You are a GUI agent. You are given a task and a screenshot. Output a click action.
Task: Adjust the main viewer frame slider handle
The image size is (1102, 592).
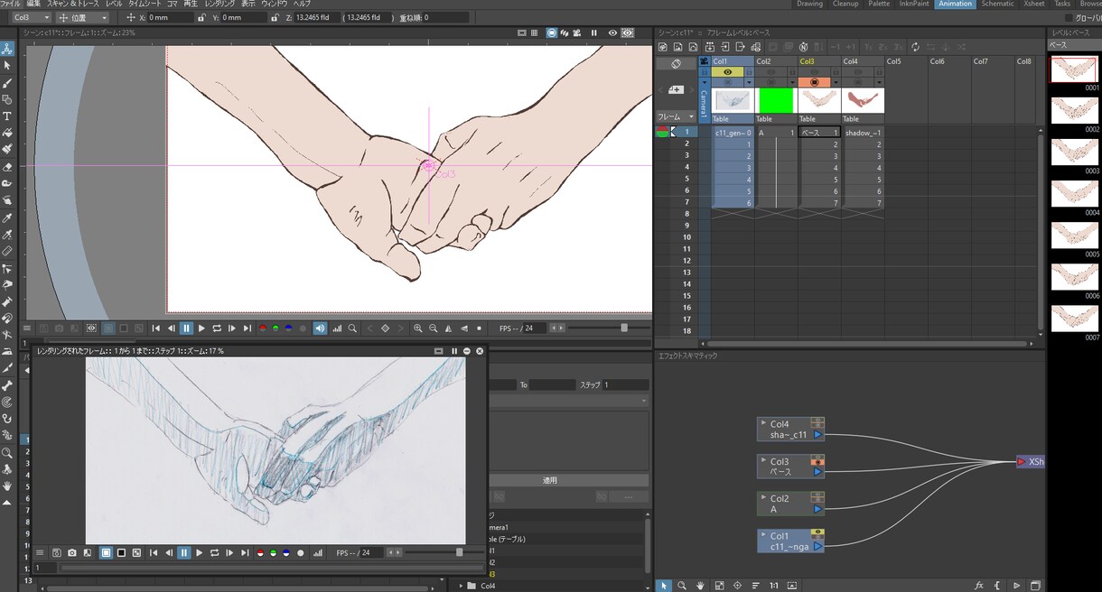pyautogui.click(x=624, y=328)
